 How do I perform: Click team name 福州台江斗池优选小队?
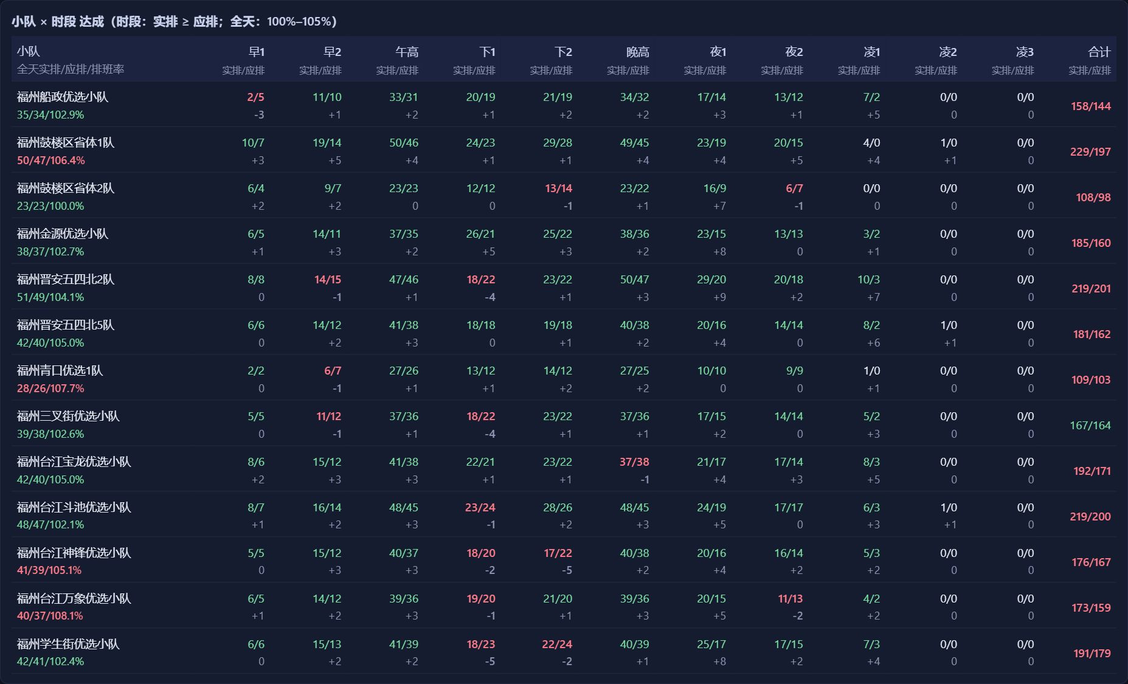point(74,507)
